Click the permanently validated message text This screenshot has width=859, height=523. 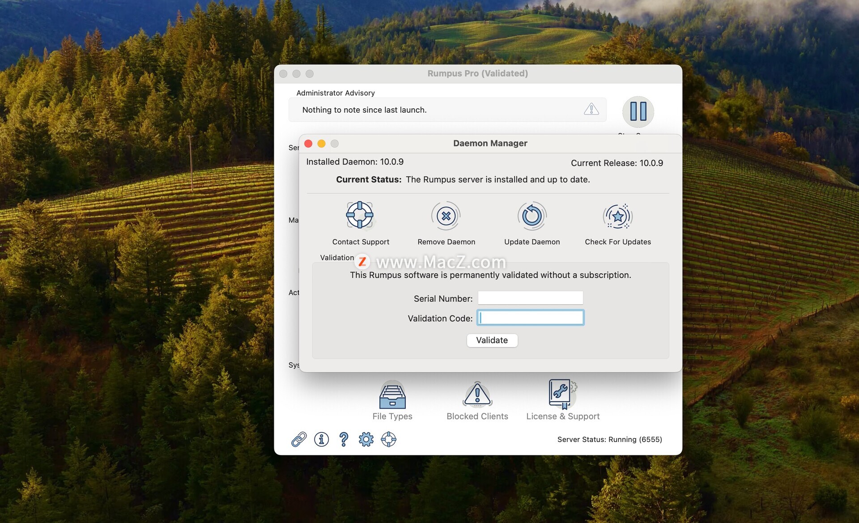point(490,275)
